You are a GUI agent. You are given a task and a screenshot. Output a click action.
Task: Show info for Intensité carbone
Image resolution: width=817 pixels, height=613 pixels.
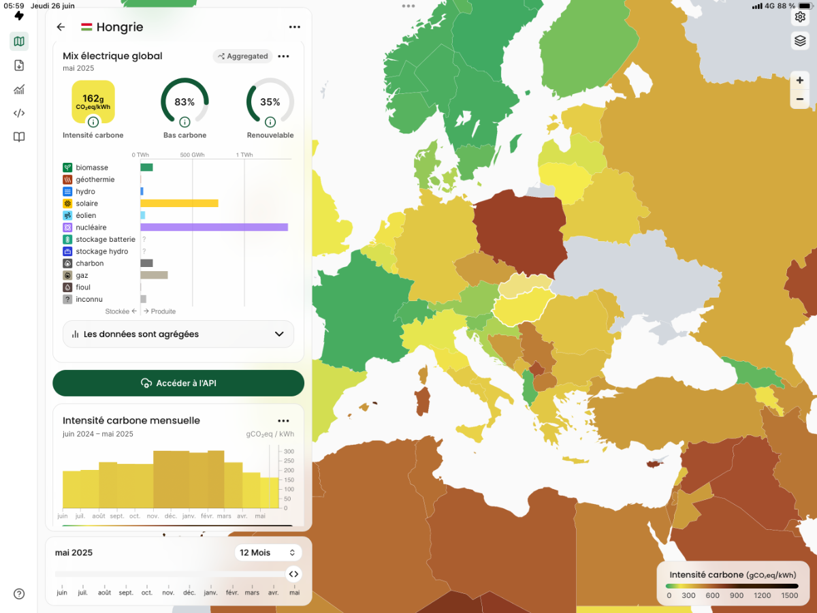point(93,122)
